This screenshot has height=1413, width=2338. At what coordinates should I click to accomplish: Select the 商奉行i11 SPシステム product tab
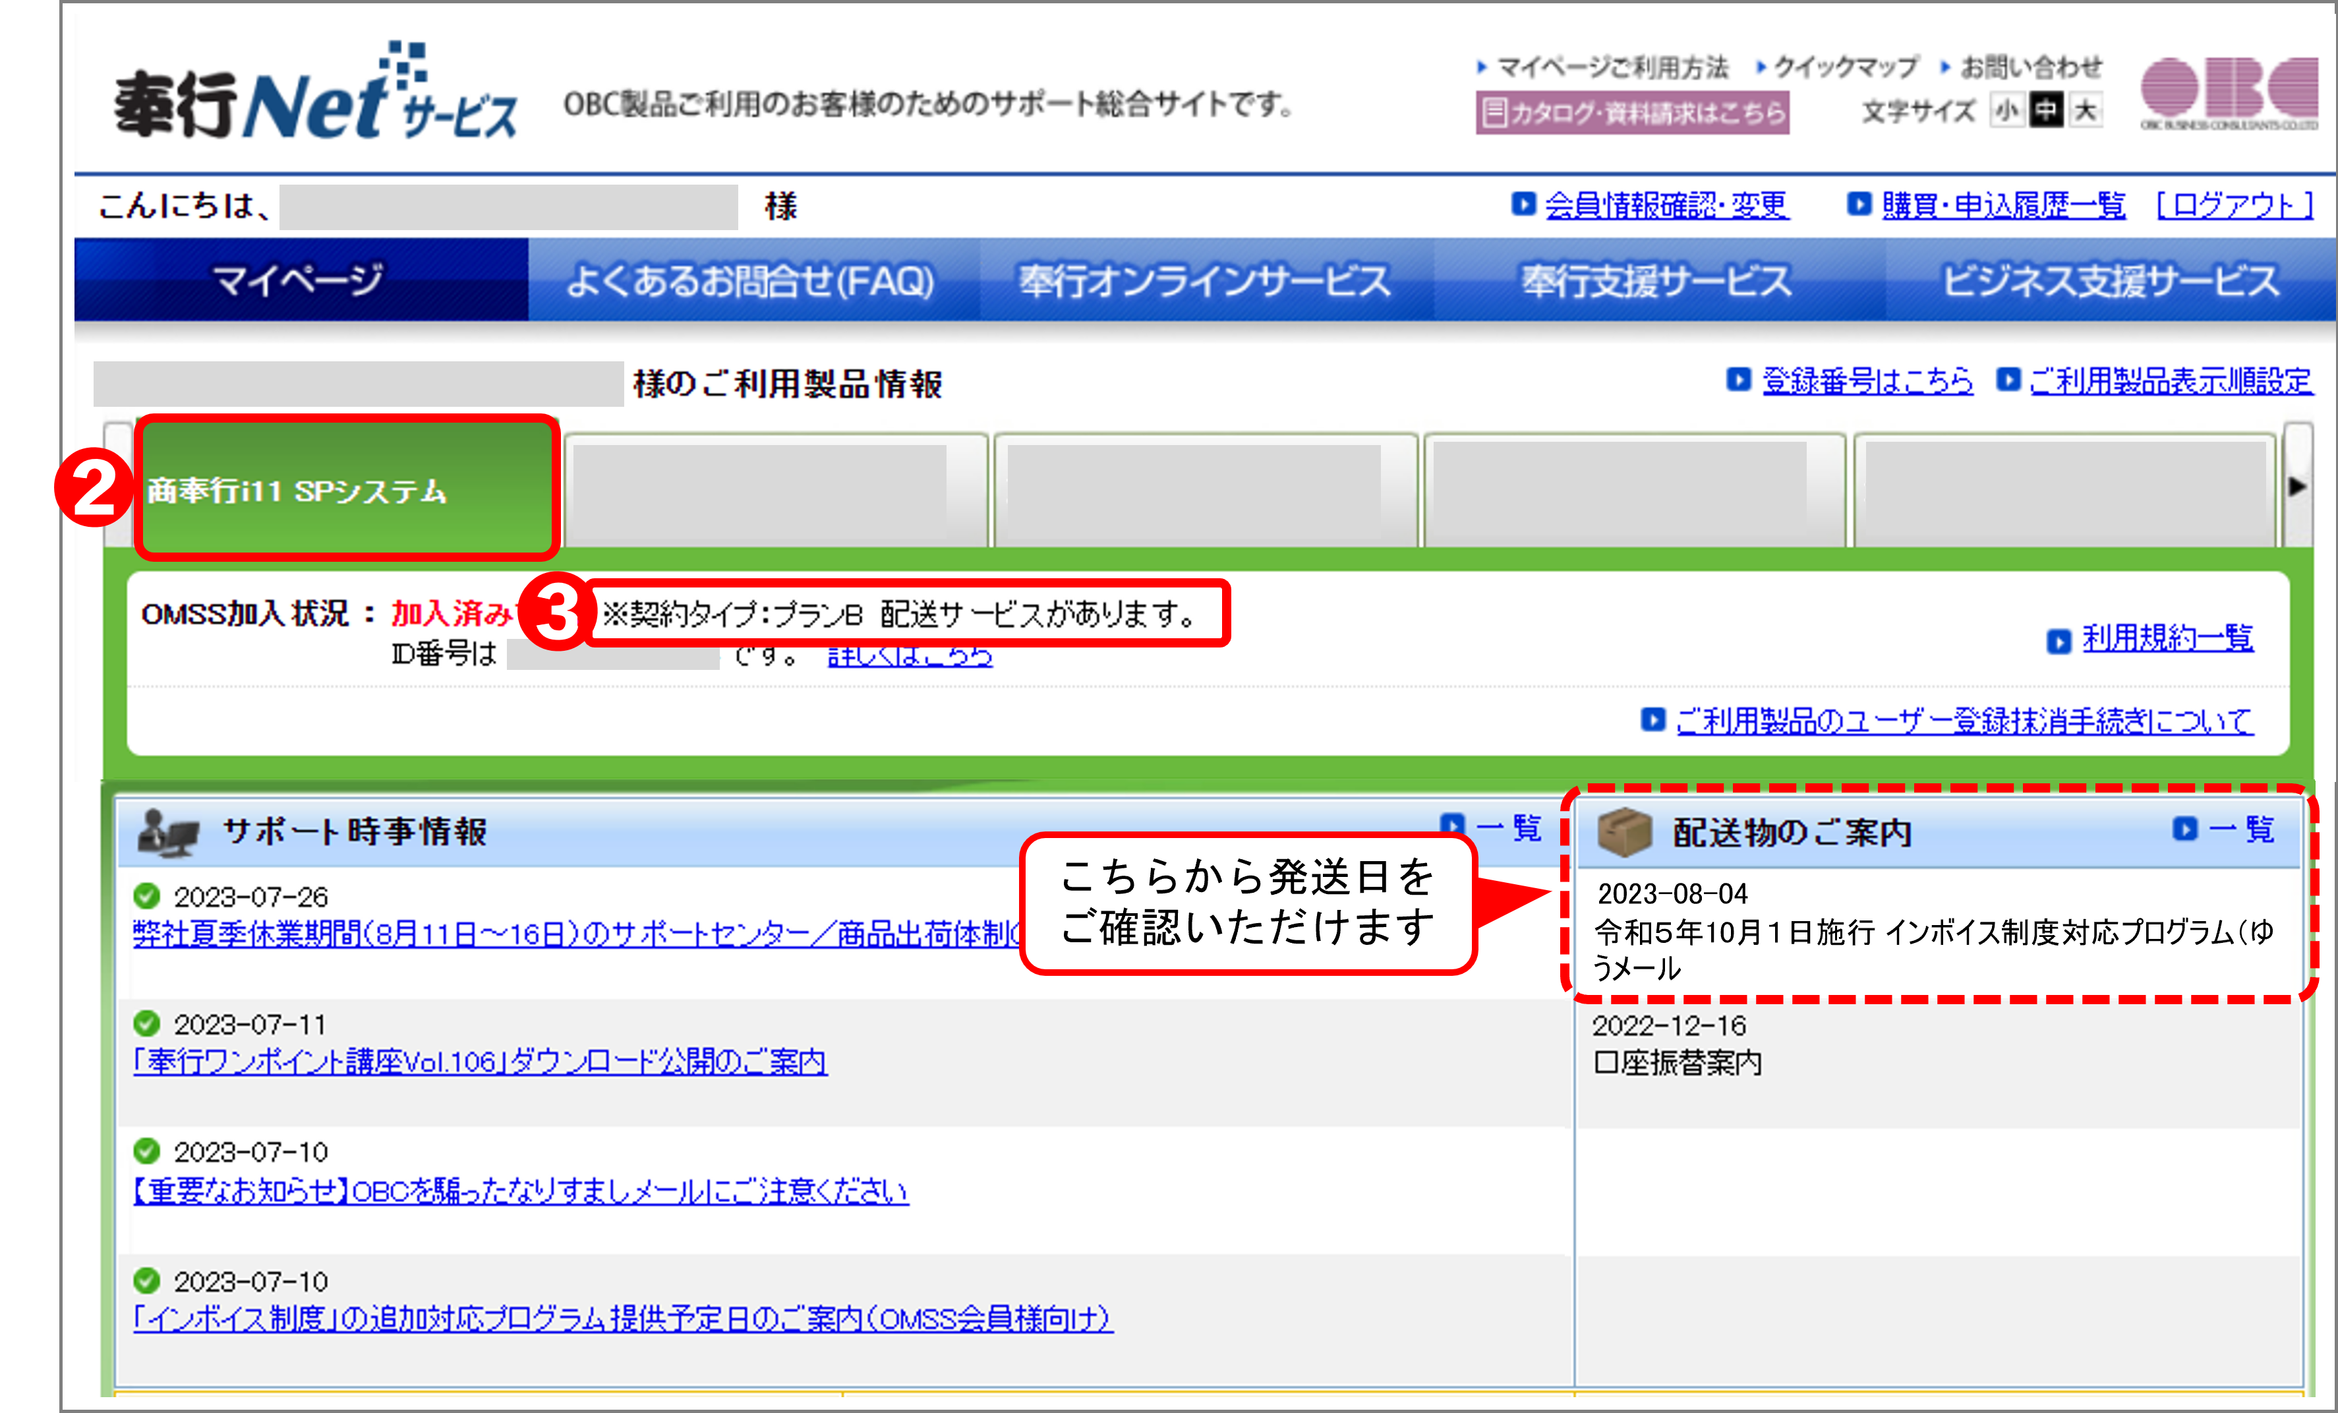click(346, 488)
